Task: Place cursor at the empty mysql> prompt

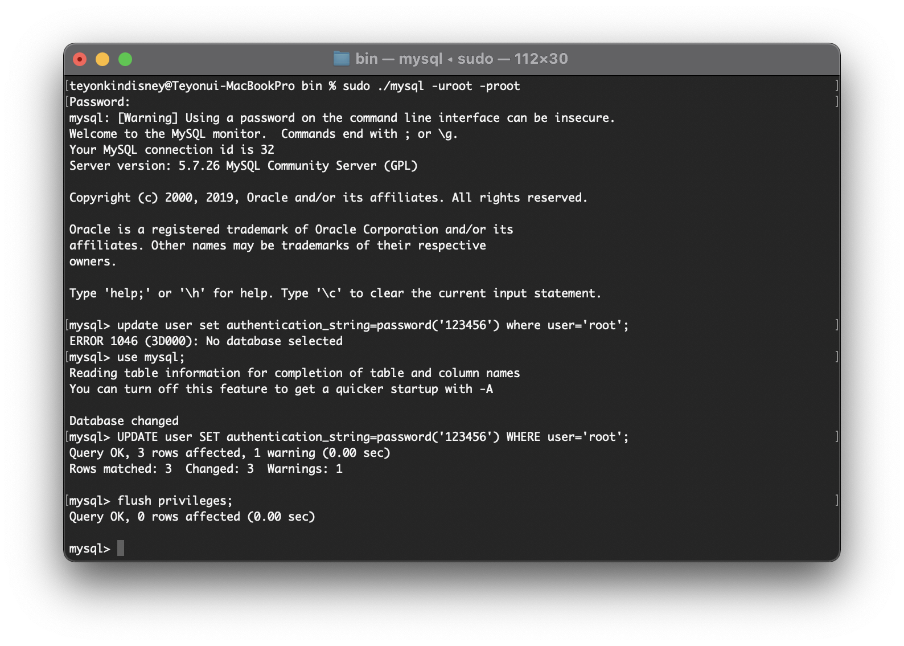Action: click(121, 549)
